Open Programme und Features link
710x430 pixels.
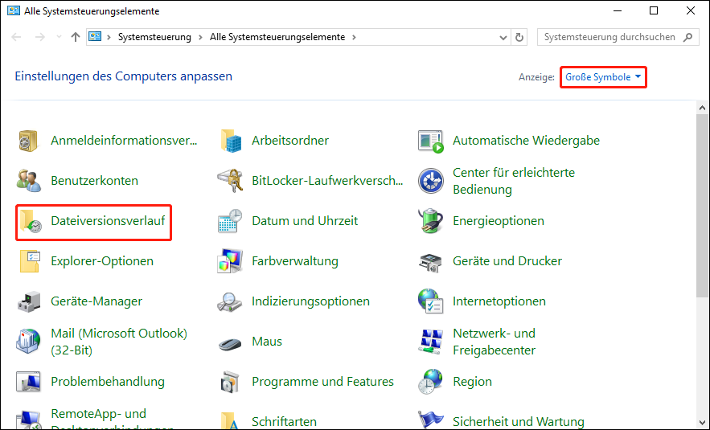322,382
